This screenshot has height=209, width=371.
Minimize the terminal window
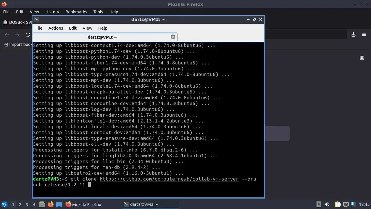pos(248,19)
